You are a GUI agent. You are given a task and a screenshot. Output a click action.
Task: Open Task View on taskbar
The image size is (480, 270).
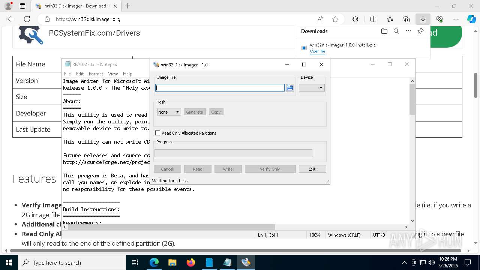135,262
